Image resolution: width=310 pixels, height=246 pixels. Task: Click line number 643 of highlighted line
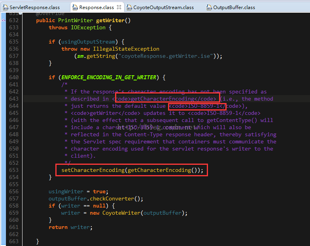tap(14, 99)
